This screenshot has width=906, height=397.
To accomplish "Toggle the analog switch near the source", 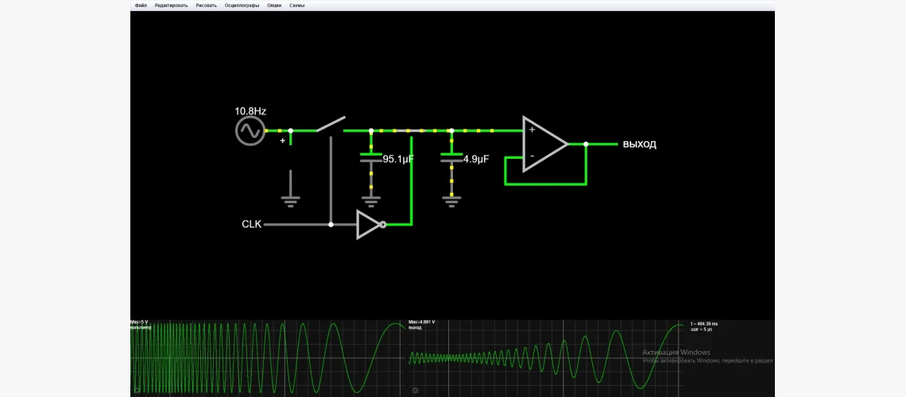I will (330, 125).
